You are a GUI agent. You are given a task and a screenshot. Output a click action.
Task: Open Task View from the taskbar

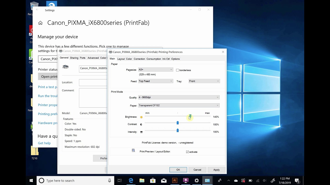click(x=120, y=181)
